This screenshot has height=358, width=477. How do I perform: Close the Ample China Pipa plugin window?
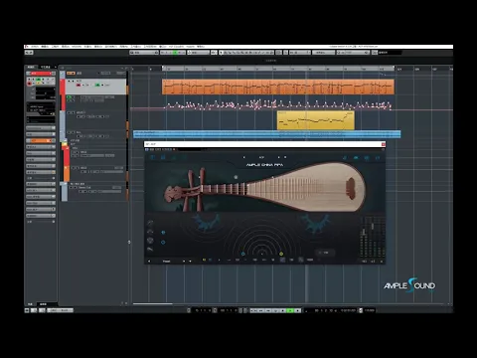384,144
